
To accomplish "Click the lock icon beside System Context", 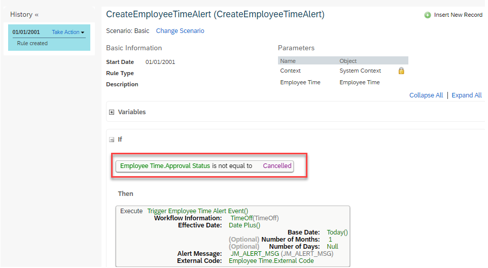I will point(401,71).
